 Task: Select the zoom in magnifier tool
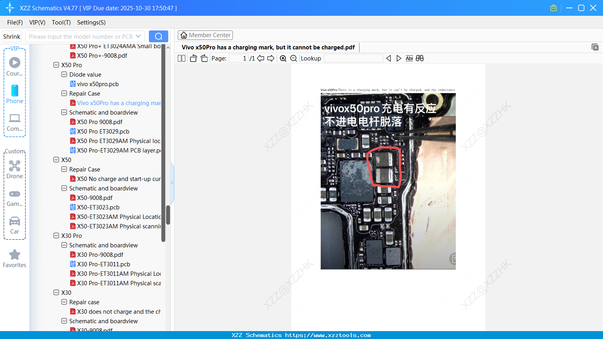(283, 58)
